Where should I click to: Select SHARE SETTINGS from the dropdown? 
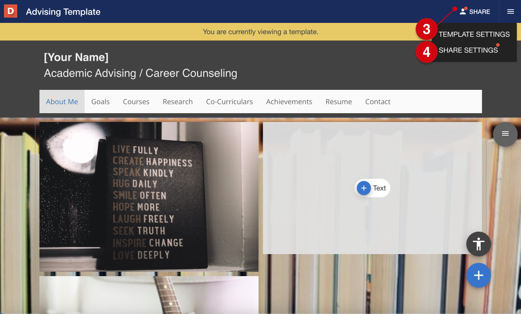tap(468, 50)
